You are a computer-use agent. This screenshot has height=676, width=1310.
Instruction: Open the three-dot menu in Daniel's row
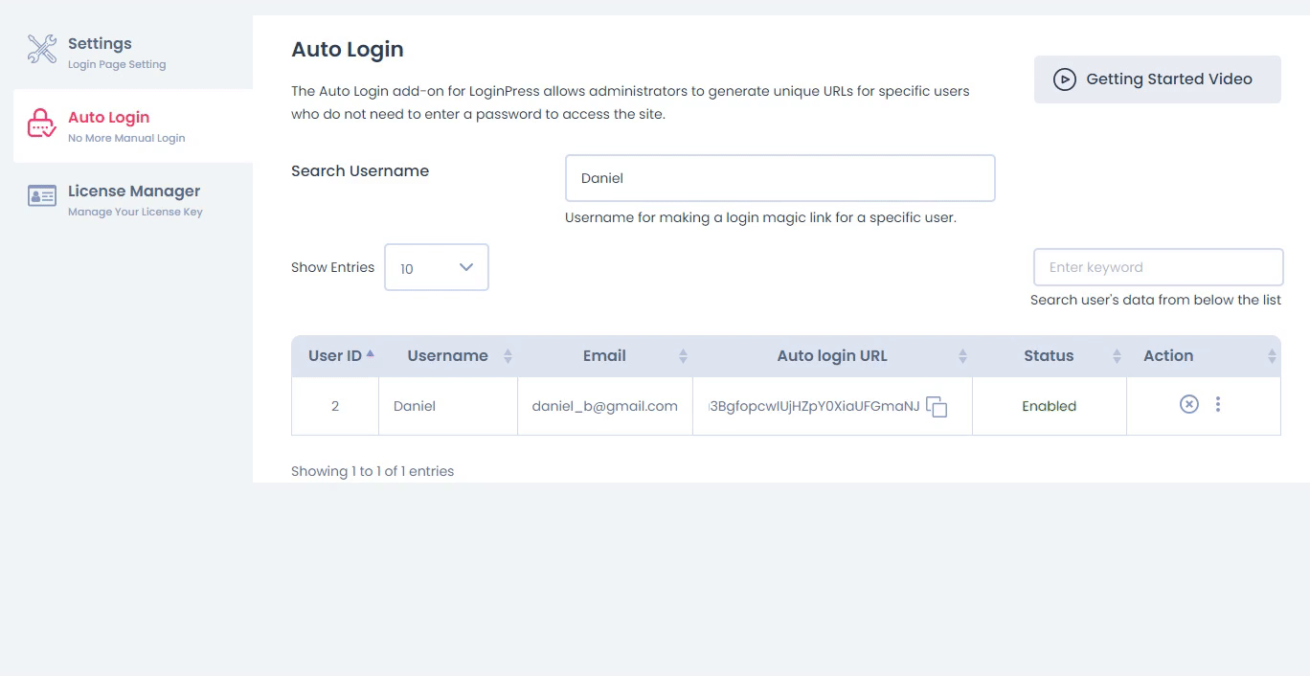click(1218, 404)
